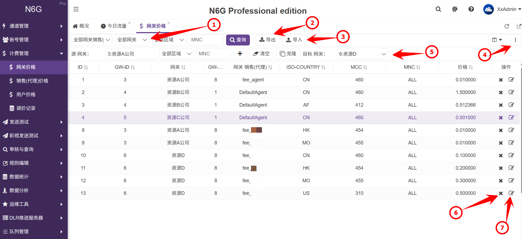Edit row ID 13 for US
The height and width of the screenshot is (239, 522).
coord(511,193)
